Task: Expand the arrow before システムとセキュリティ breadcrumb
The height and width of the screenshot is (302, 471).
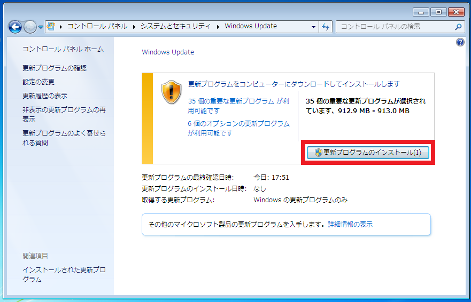Action: point(135,27)
